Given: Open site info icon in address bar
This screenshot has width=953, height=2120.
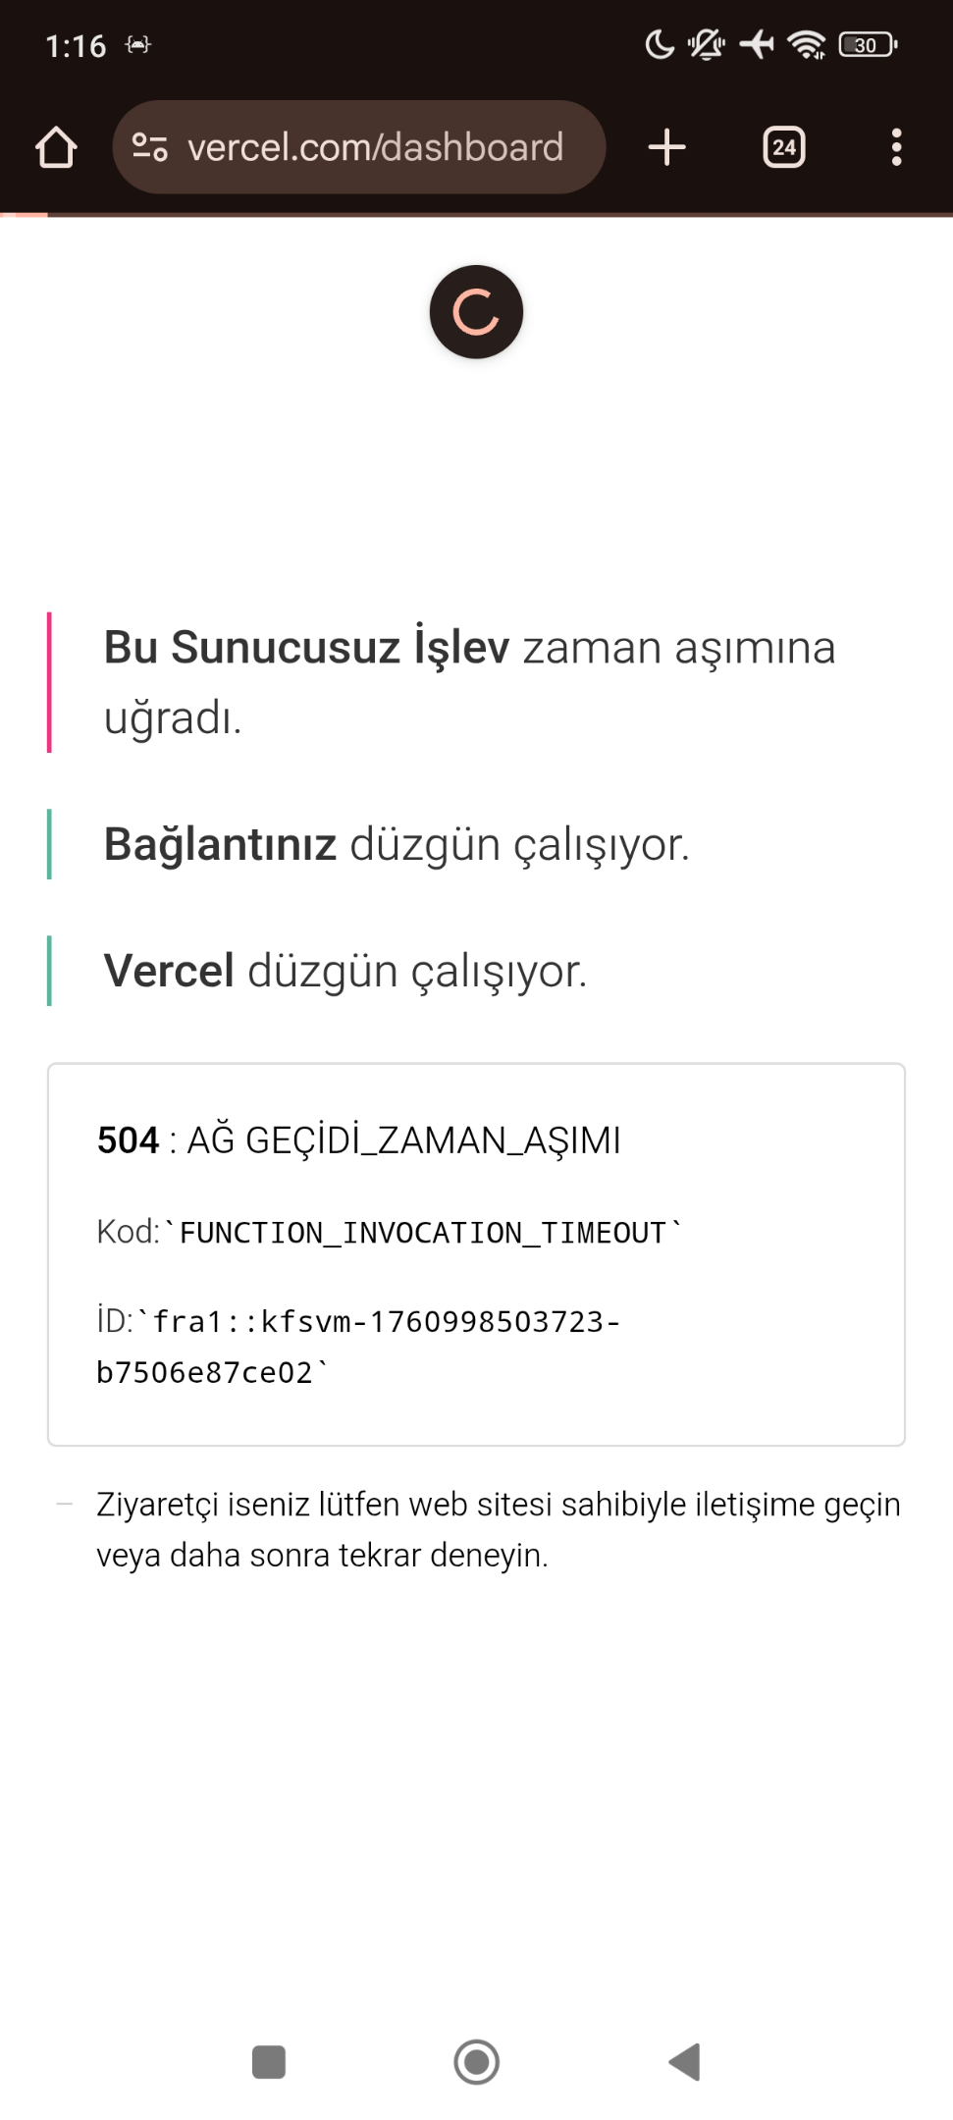Looking at the screenshot, I should tap(149, 148).
